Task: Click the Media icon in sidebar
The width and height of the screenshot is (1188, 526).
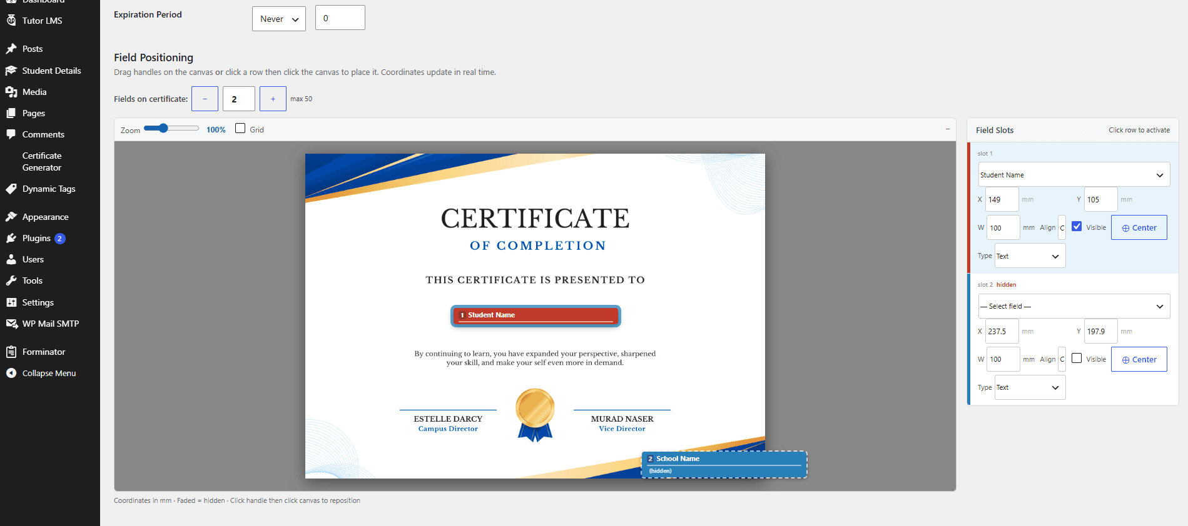Action: point(11,92)
